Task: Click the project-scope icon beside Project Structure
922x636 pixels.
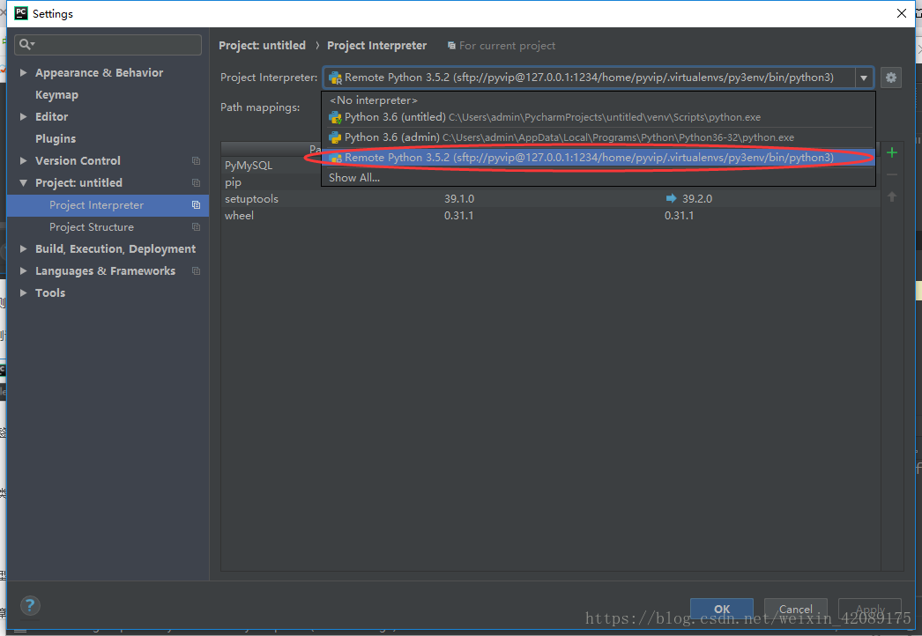Action: (x=196, y=227)
